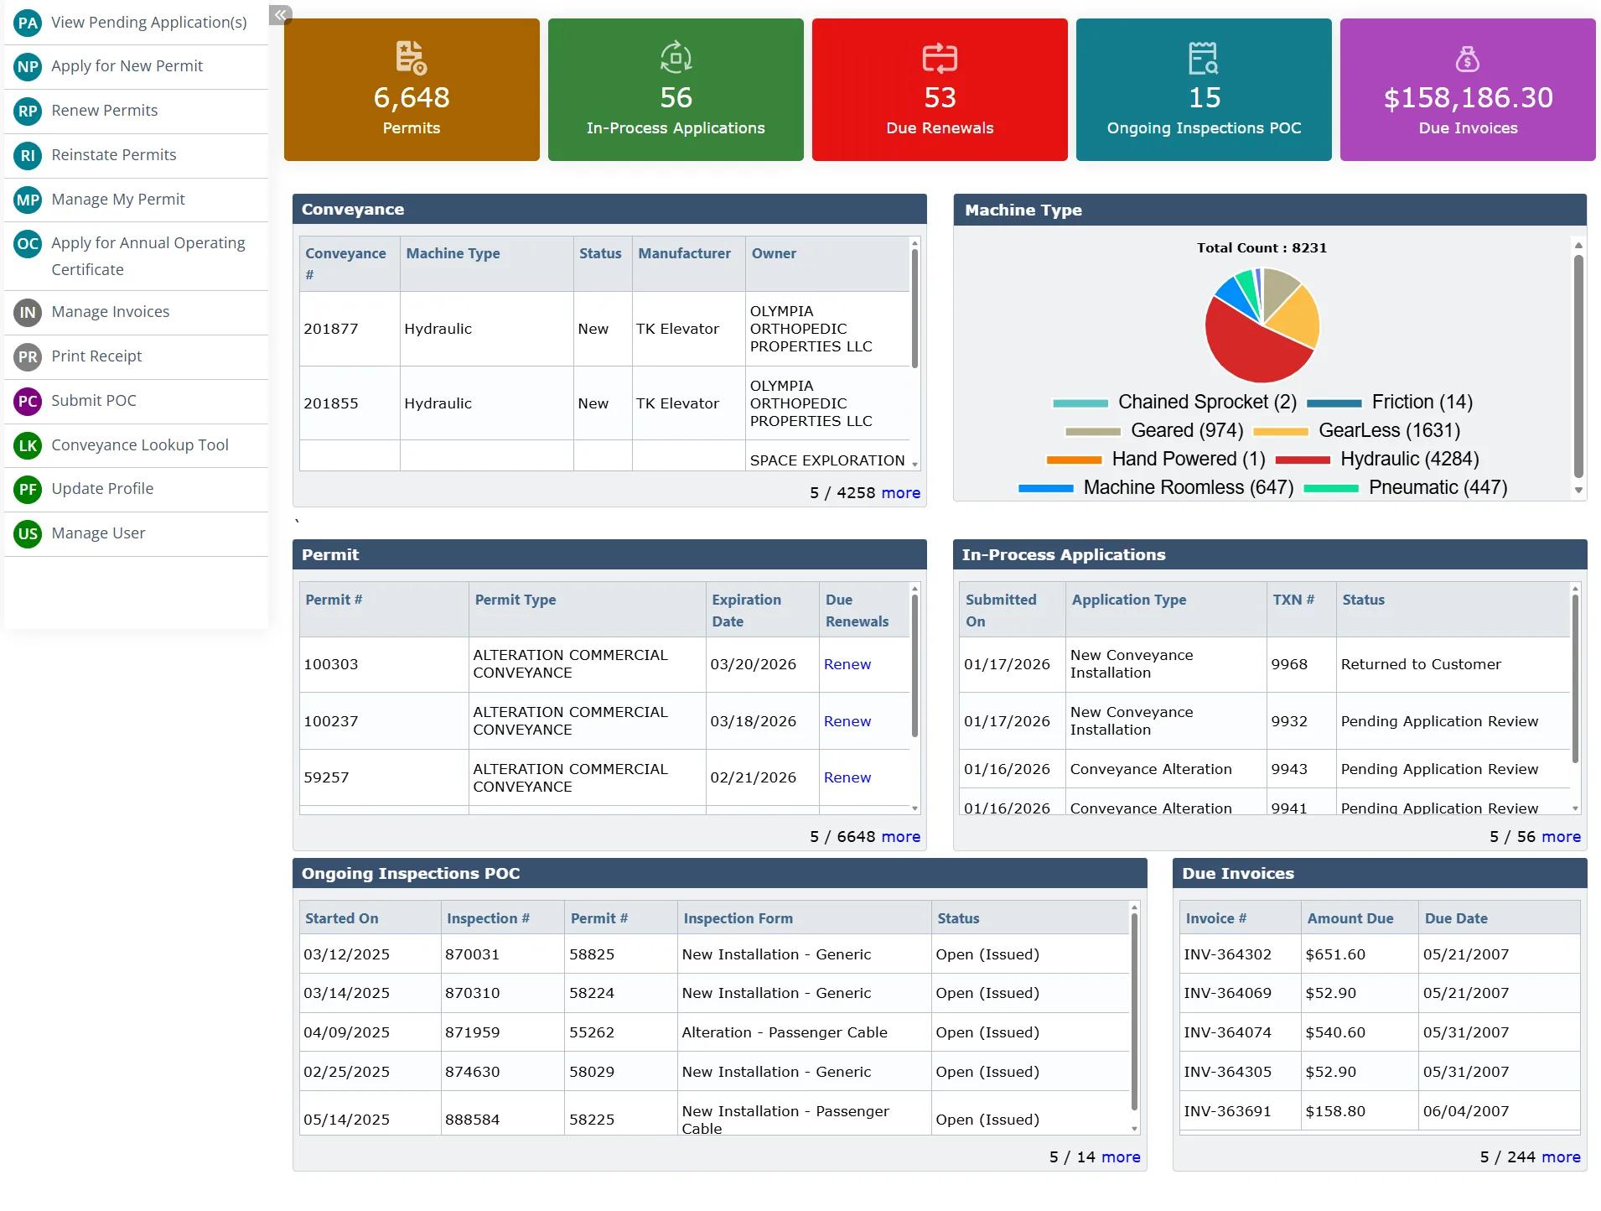Click more link in In-Process Applications panel

point(1561,837)
